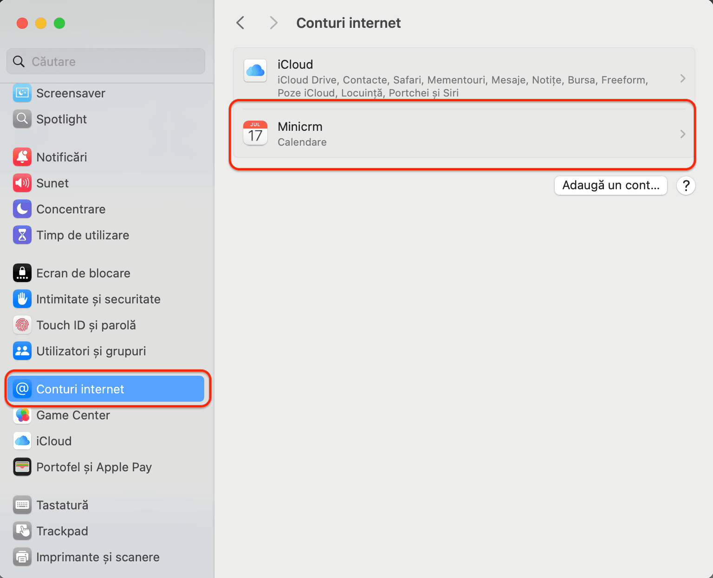Expand the iCloud account row chevron
The image size is (713, 578).
pos(682,78)
